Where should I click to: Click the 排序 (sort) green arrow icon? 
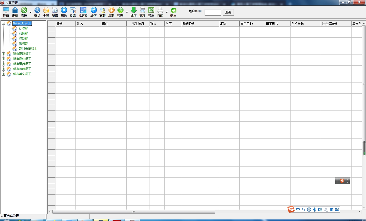[133, 12]
